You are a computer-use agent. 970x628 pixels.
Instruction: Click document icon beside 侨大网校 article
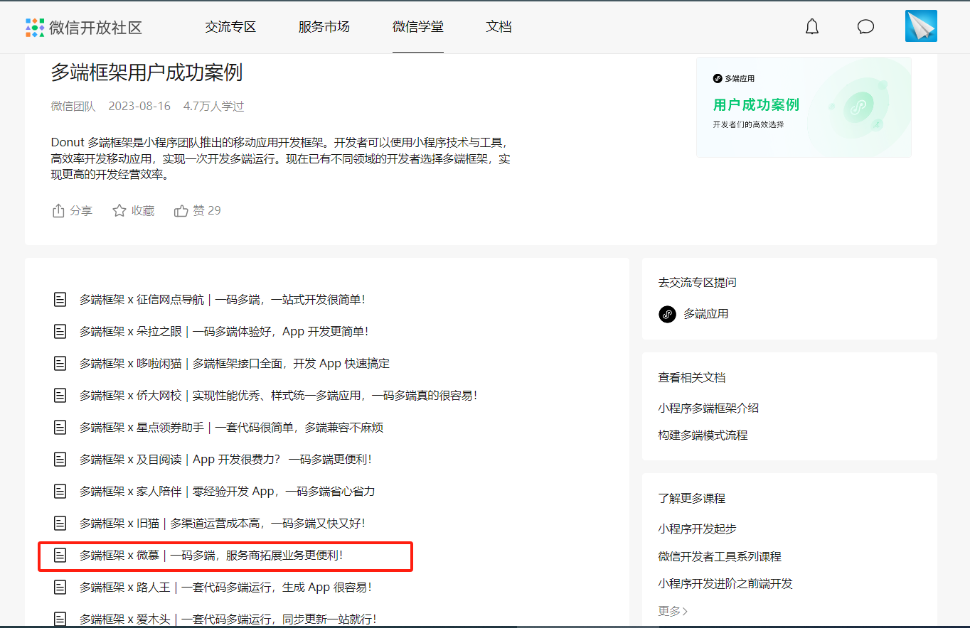[60, 396]
